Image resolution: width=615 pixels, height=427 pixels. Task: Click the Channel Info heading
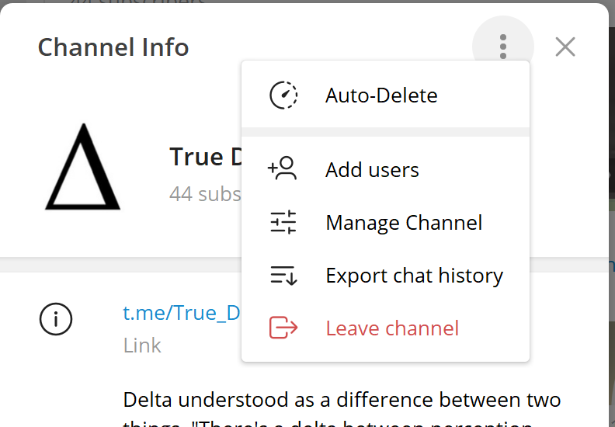pos(113,47)
